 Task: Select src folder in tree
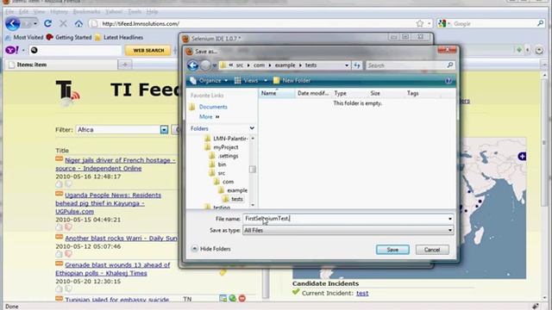222,173
